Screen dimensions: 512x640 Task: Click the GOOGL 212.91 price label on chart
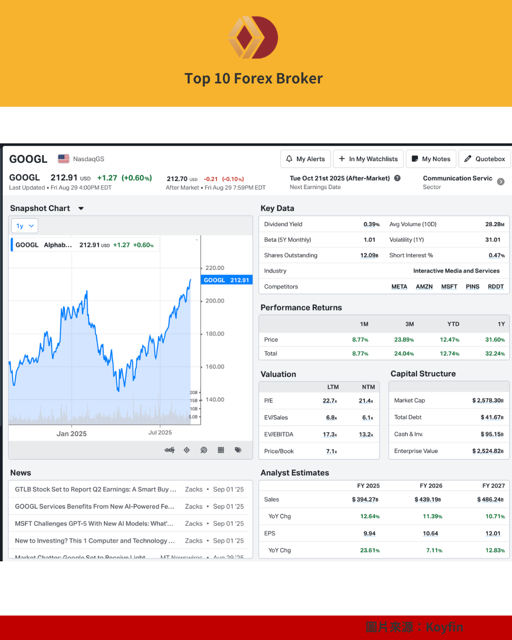click(x=227, y=280)
